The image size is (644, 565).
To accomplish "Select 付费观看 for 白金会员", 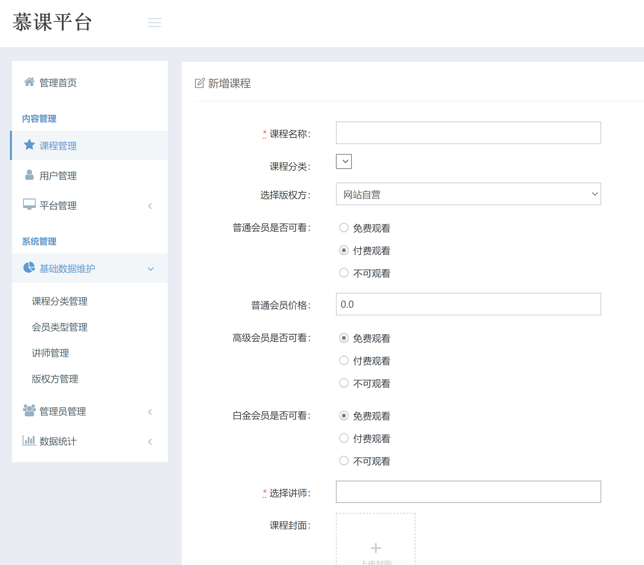I will [x=344, y=438].
